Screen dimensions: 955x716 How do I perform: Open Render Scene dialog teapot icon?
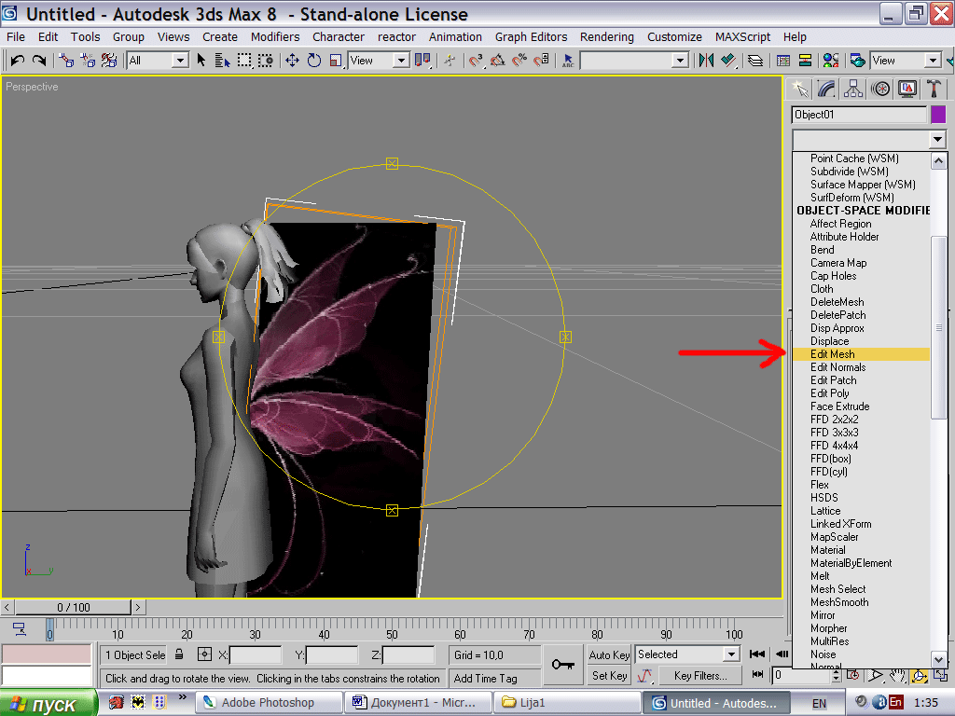coord(858,61)
